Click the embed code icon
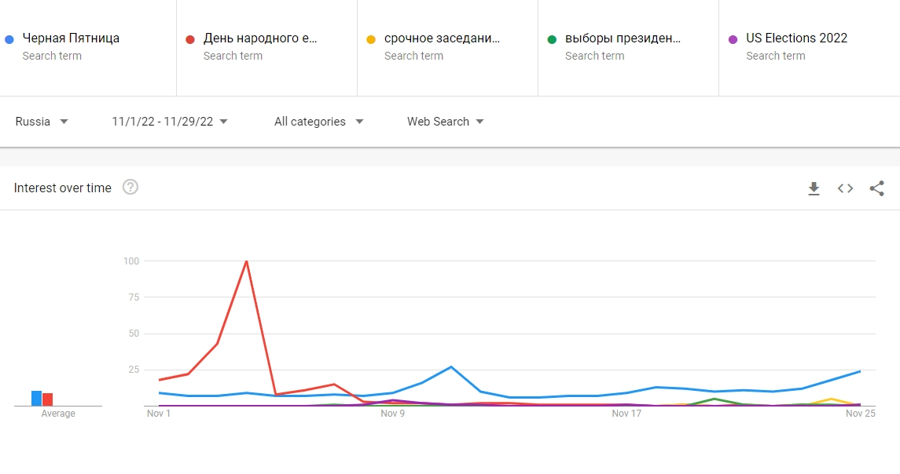This screenshot has width=900, height=474. coord(845,188)
